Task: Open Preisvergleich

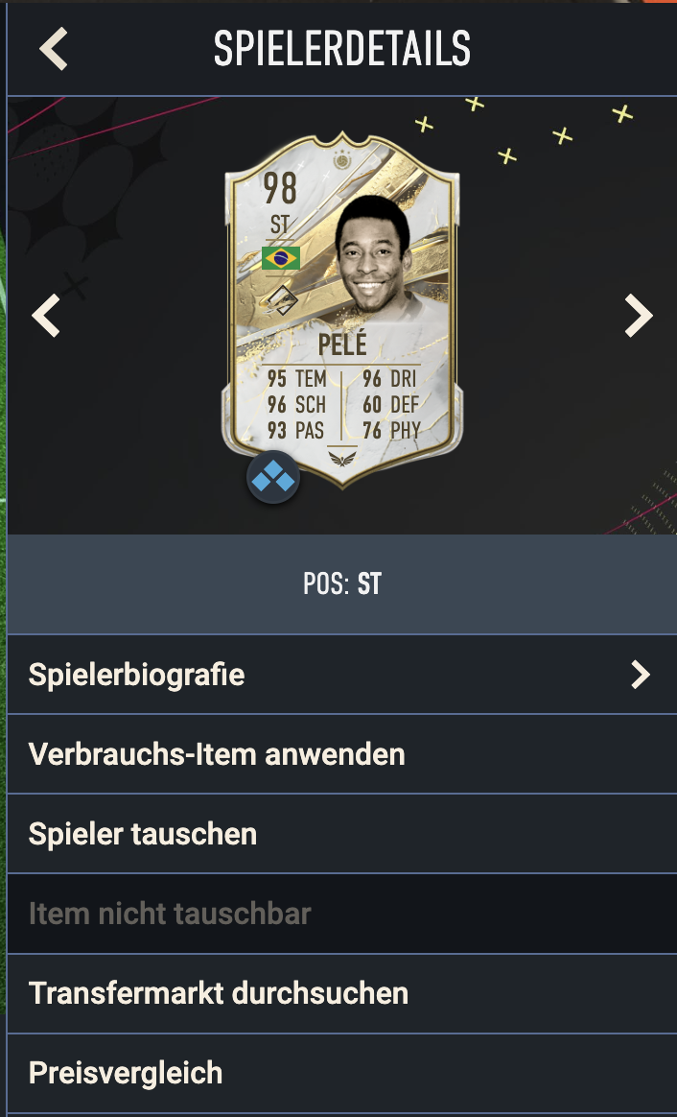Action: pyautogui.click(x=341, y=1073)
